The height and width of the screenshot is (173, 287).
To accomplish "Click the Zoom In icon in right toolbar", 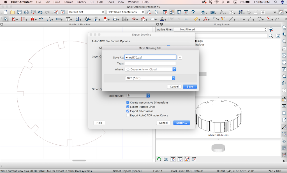I will tap(284, 34).
